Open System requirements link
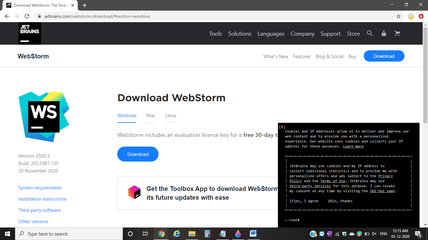Viewport: 428px width, 240px height. click(x=40, y=188)
